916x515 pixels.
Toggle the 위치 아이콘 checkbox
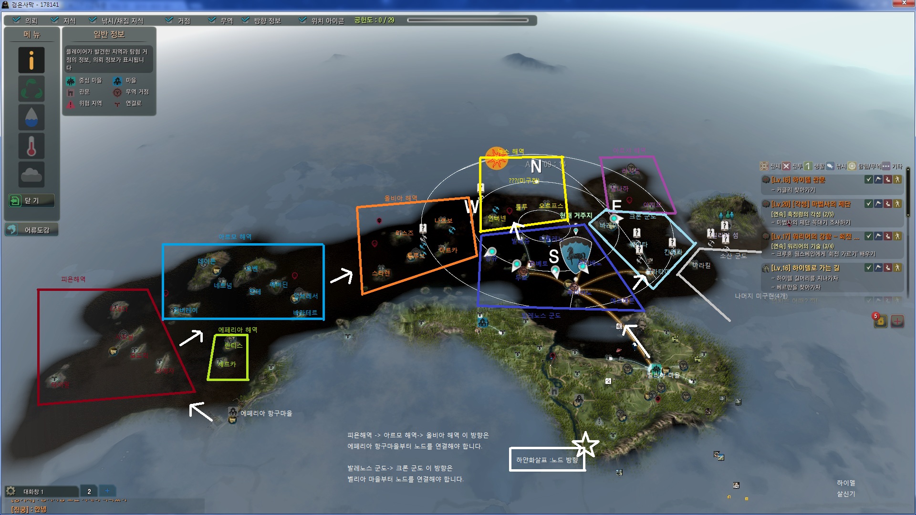coord(302,20)
